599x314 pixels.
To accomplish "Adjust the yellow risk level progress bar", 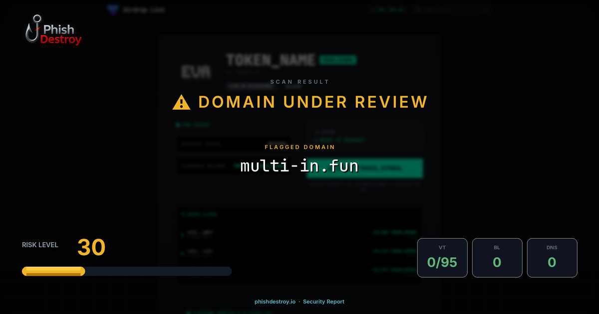I will pos(53,271).
